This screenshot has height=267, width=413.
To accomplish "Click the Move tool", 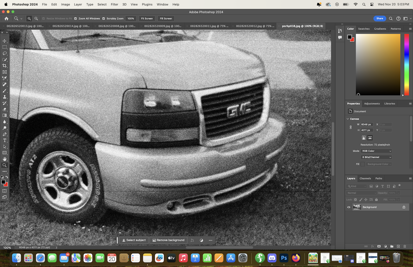I will 4,41.
